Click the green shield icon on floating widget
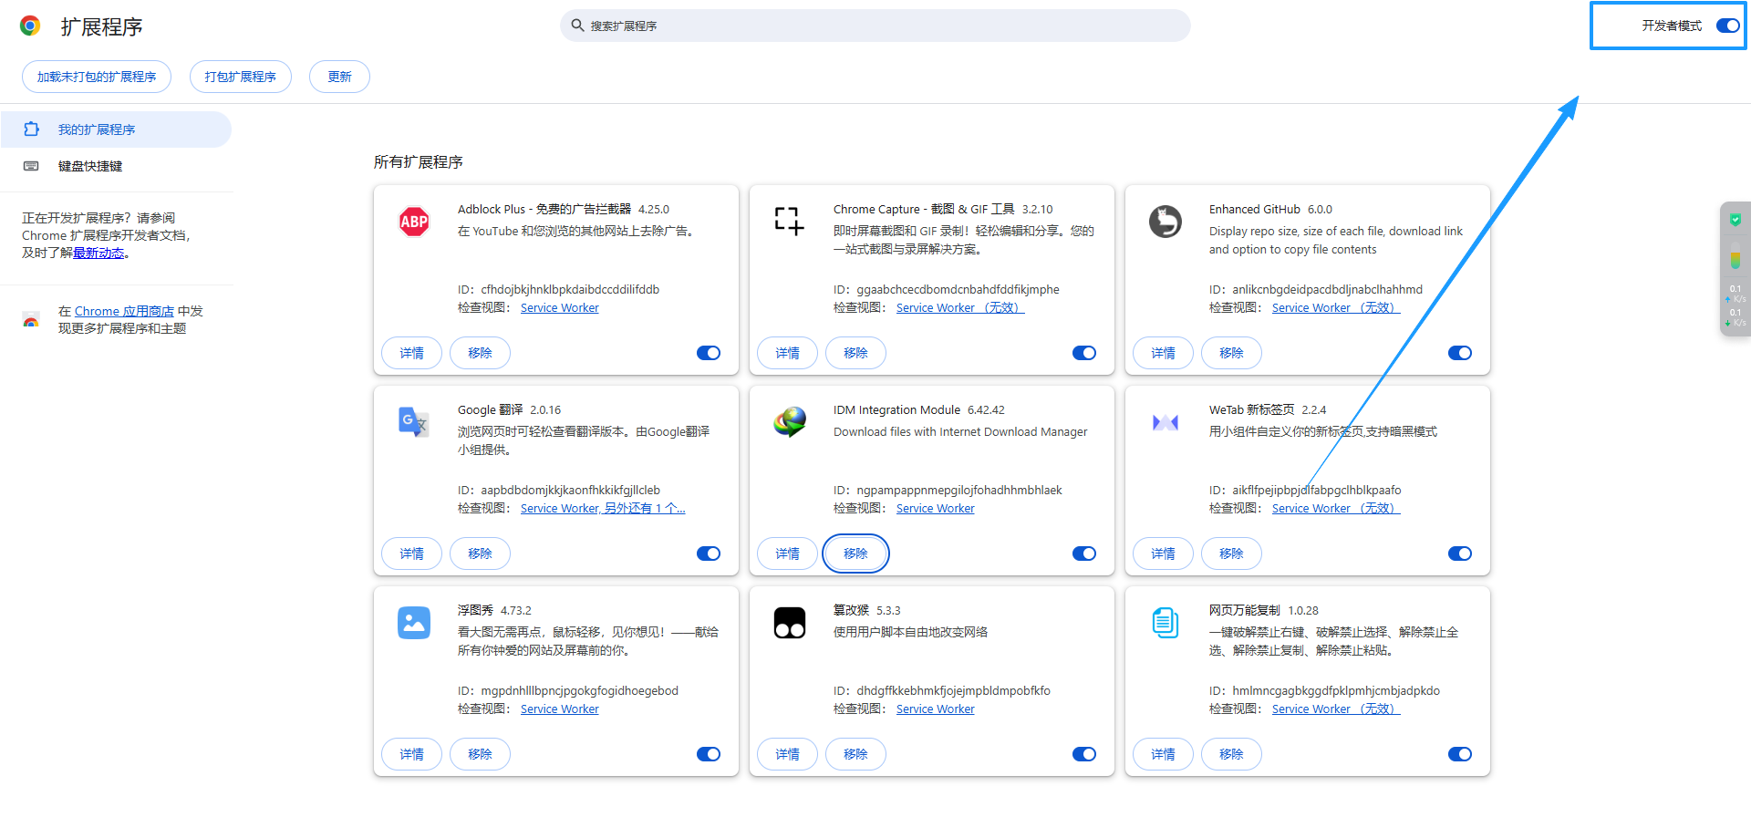 point(1735,220)
